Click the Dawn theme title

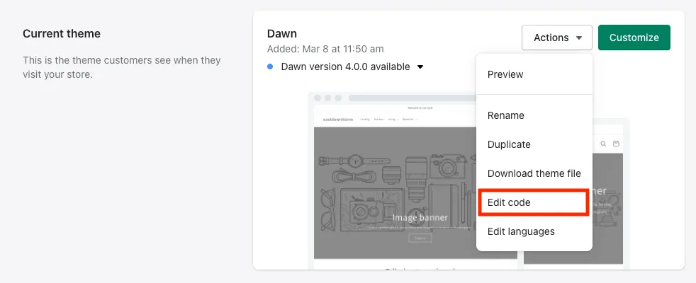282,34
